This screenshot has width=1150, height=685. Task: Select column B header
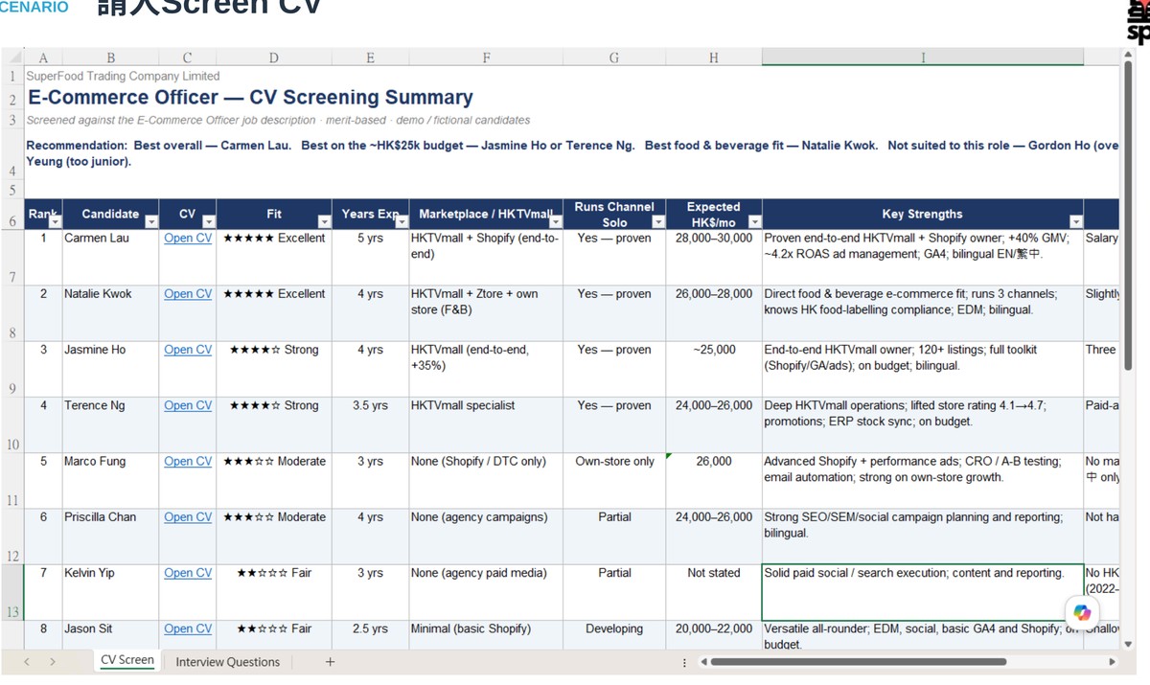110,57
